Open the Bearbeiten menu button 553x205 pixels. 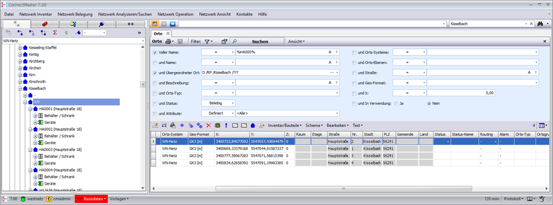[x=338, y=125]
